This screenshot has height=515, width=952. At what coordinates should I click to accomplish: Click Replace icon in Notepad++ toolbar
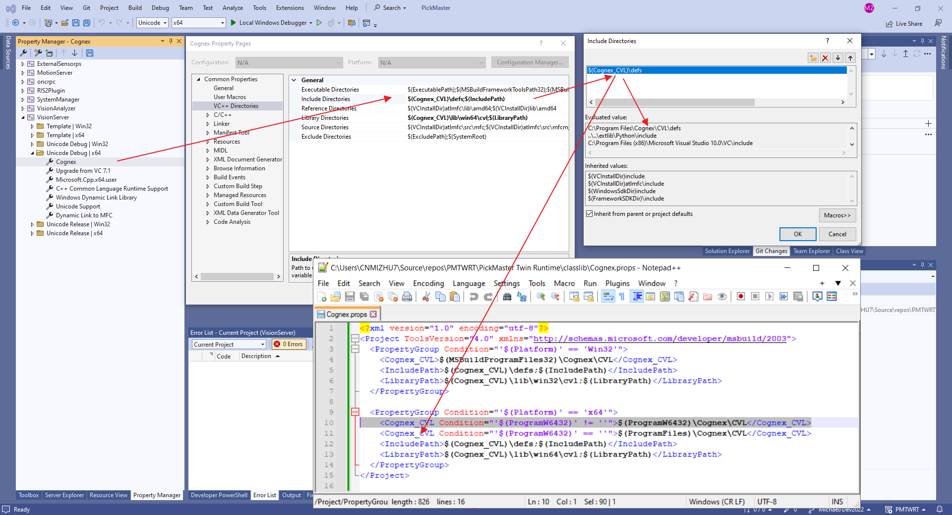[522, 297]
